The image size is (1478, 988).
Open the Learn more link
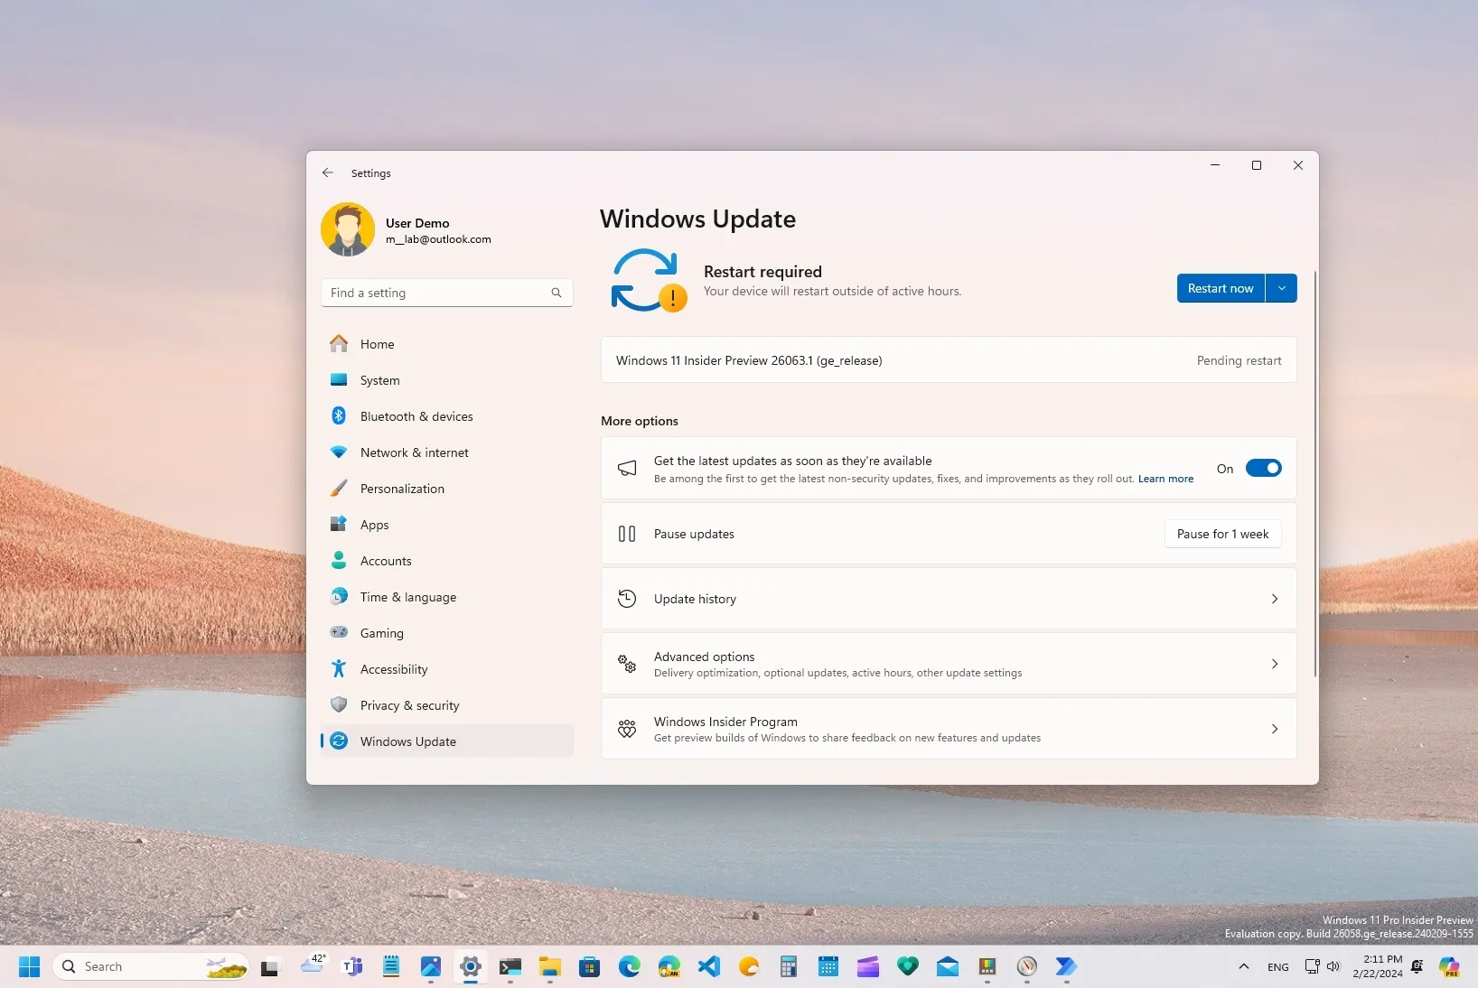tap(1165, 479)
